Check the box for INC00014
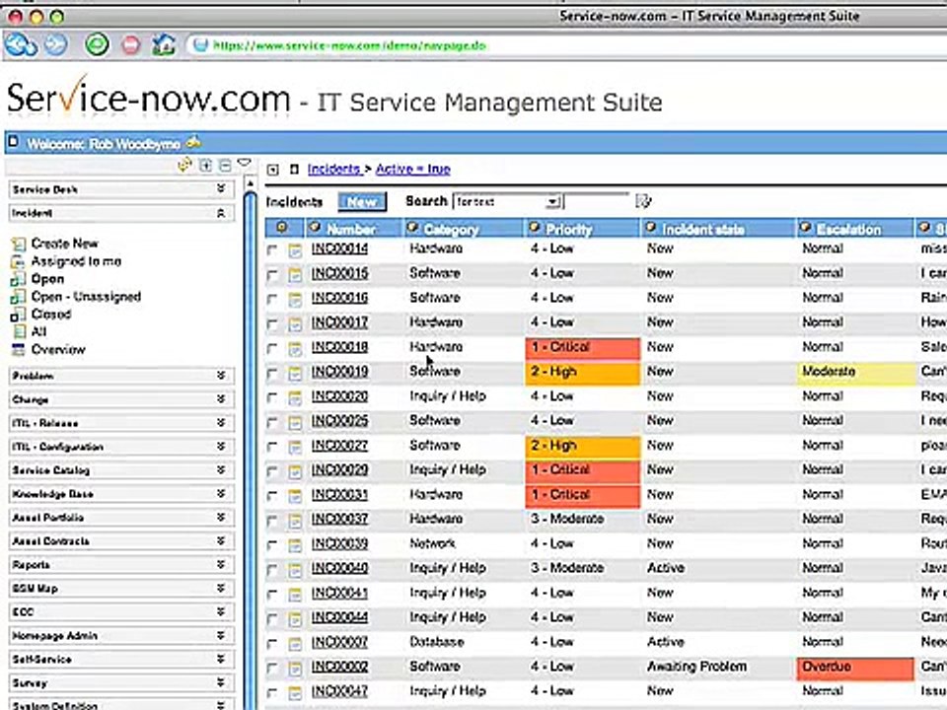The height and width of the screenshot is (710, 947). coord(272,249)
